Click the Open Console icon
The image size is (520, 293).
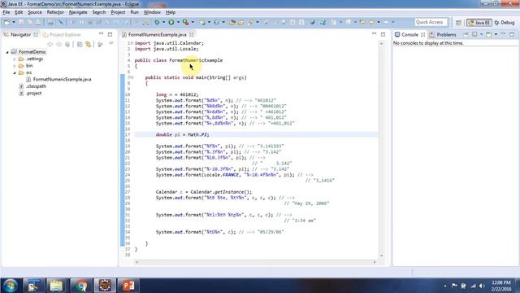point(489,34)
